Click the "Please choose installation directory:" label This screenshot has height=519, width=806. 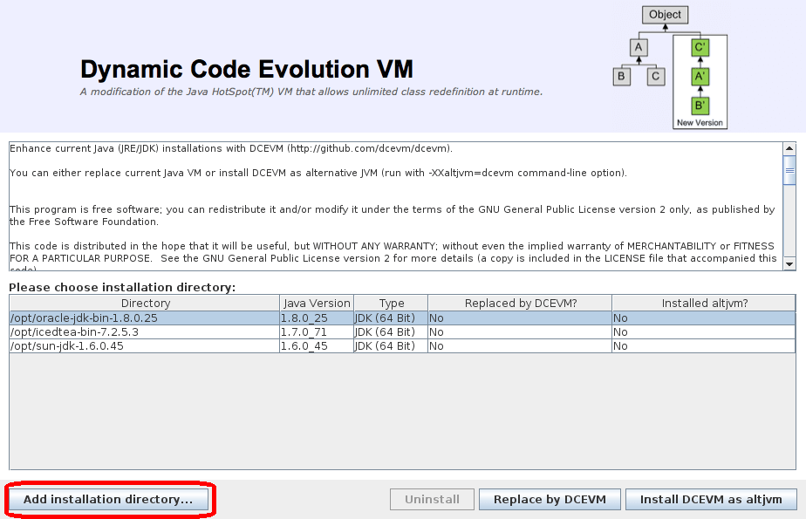click(x=122, y=287)
